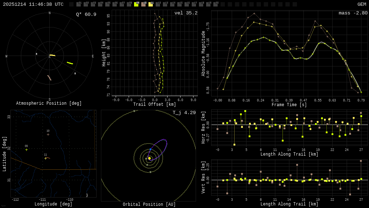Click the inactive station 12 indicator box
Image resolution: width=369 pixels, height=208 pixels.
point(158,4)
